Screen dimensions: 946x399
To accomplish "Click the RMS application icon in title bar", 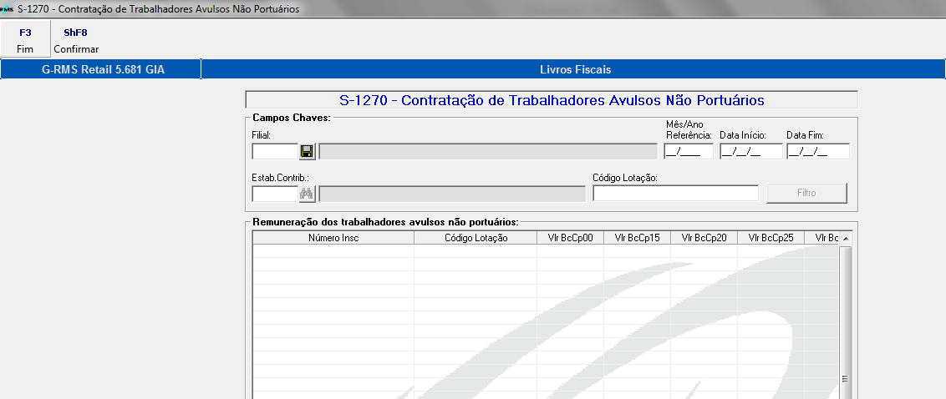I will (x=7, y=10).
